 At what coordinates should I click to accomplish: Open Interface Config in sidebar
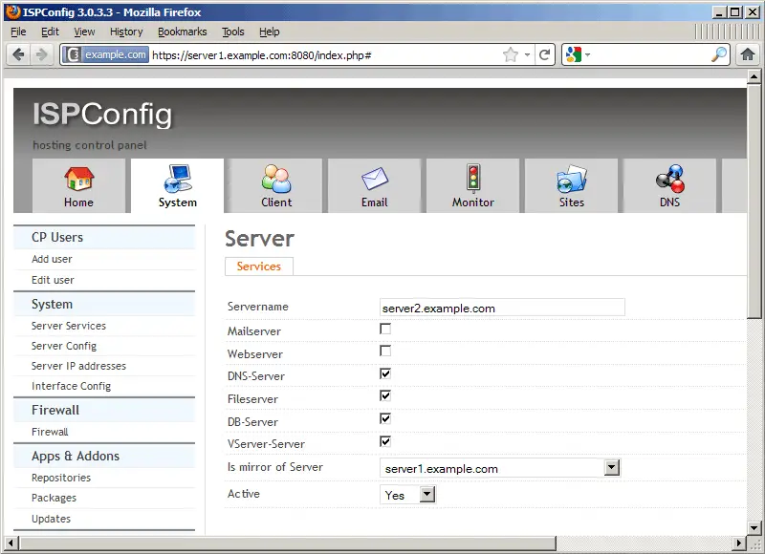71,386
